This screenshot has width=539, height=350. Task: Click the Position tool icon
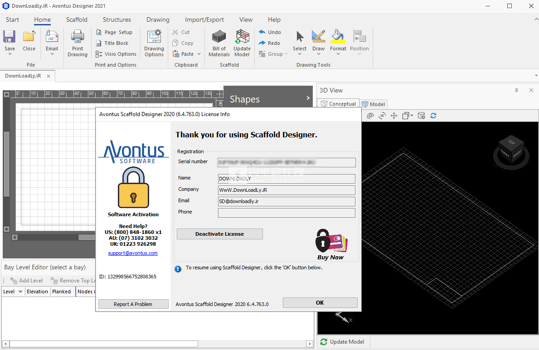[359, 36]
